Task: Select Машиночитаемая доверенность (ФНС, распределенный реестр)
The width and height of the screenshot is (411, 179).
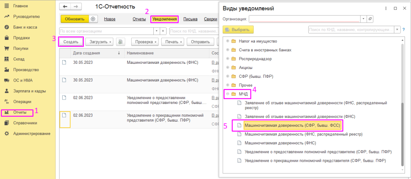Action: tap(303, 134)
